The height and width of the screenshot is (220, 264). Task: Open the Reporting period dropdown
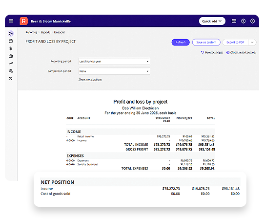[x=114, y=62]
